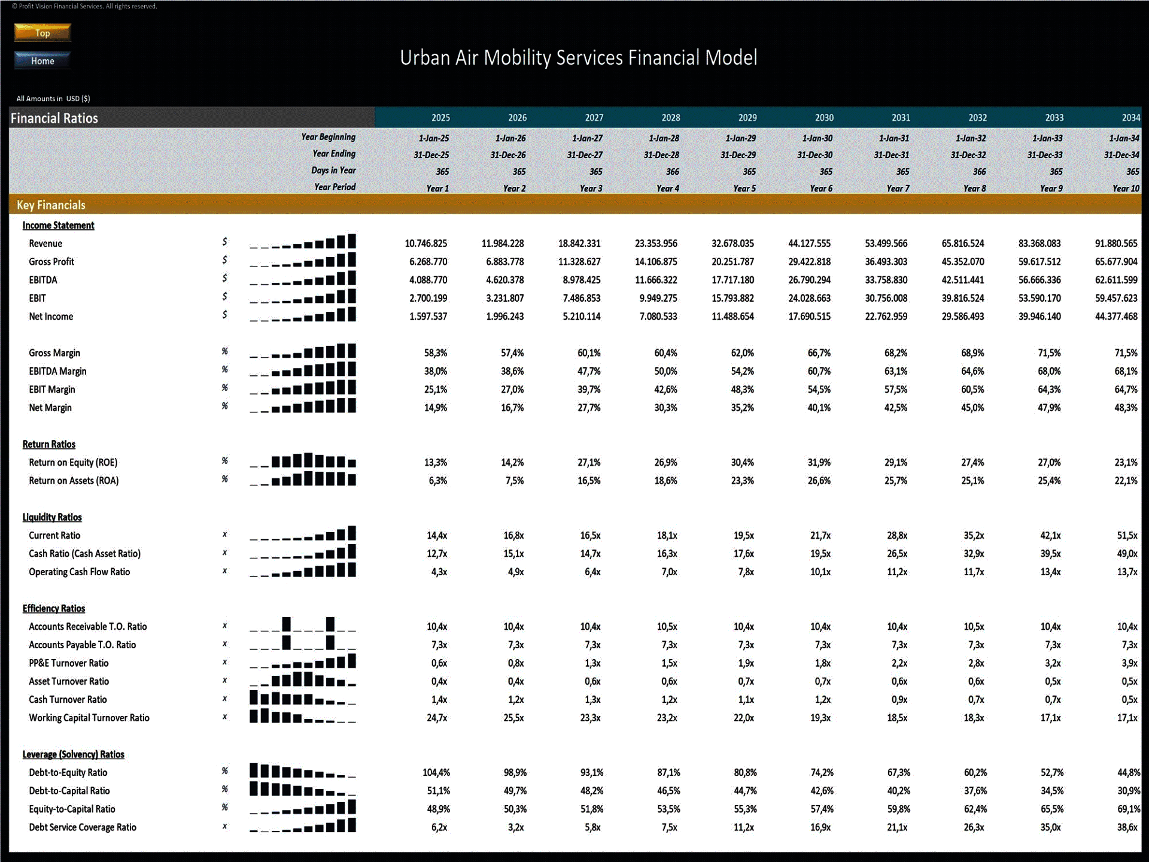Select the Asset Turnover Ratio sparkline
The width and height of the screenshot is (1149, 862).
[x=303, y=679]
